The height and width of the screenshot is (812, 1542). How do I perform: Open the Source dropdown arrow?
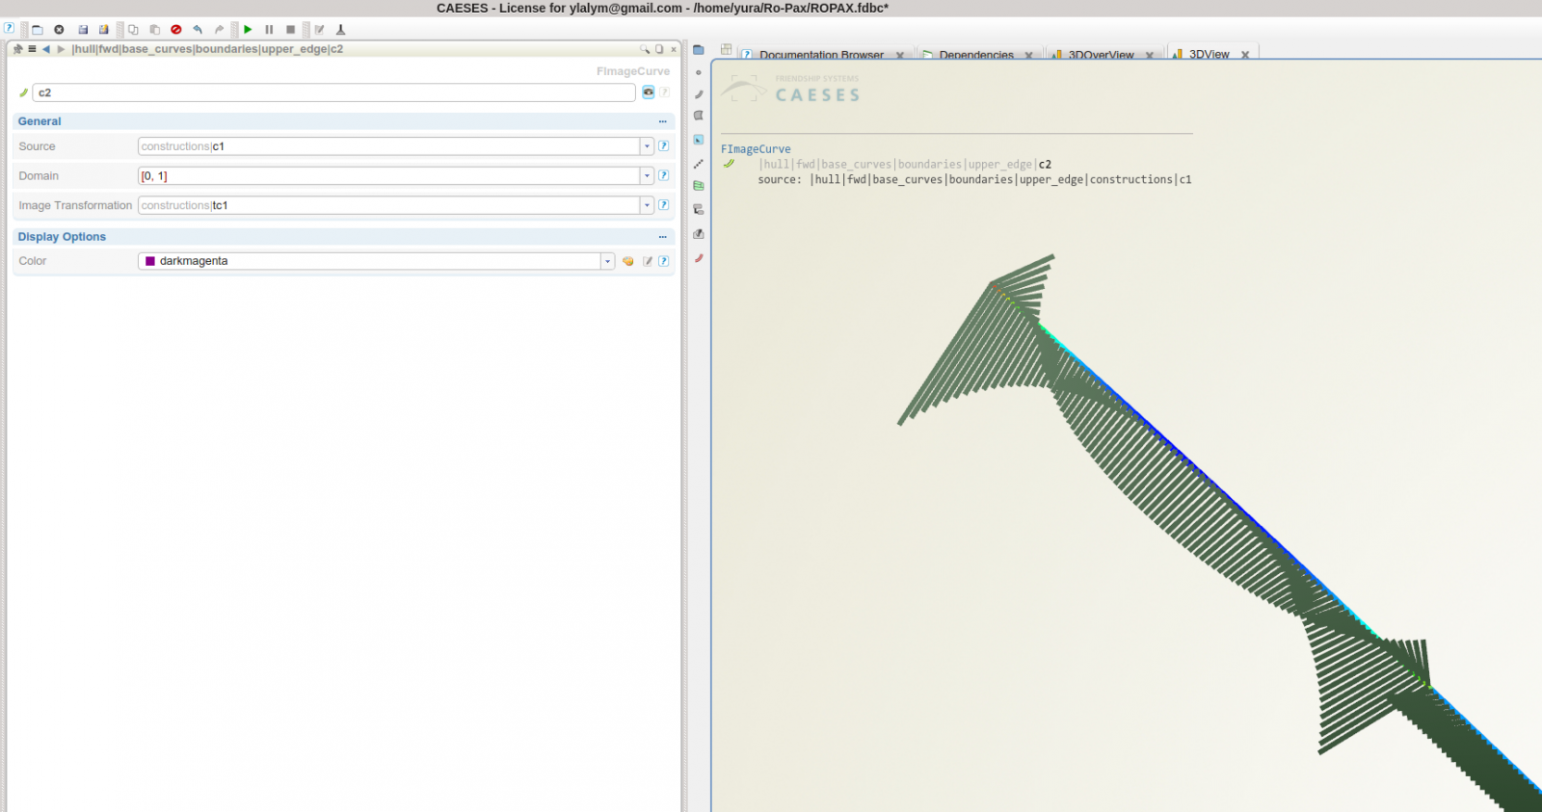(648, 146)
